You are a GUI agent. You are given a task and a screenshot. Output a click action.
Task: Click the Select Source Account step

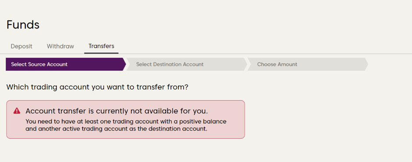tap(66, 64)
